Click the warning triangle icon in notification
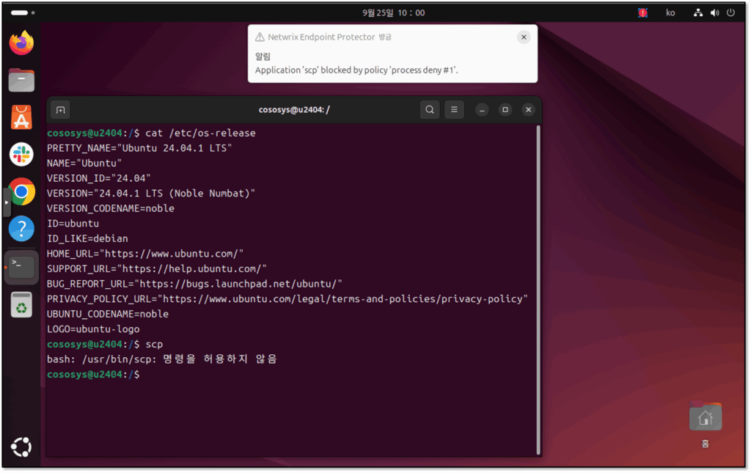This screenshot has width=751, height=473. pyautogui.click(x=260, y=37)
